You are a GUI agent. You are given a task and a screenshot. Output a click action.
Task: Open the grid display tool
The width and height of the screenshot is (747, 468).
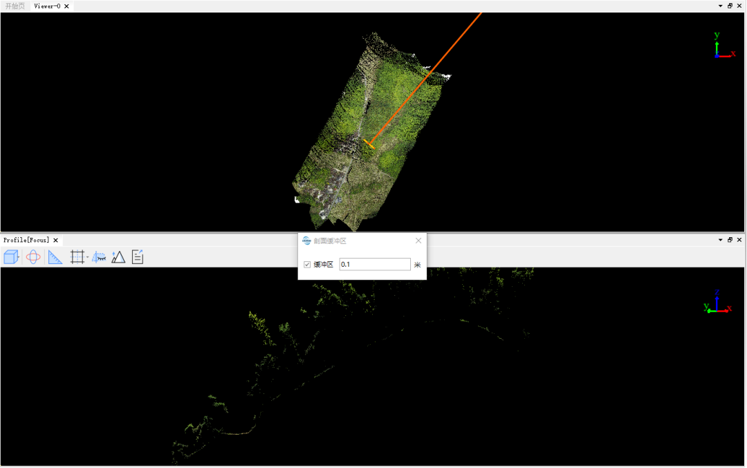coord(77,257)
